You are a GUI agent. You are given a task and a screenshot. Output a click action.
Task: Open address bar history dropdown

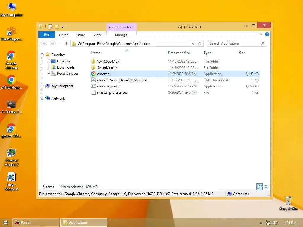pos(193,44)
